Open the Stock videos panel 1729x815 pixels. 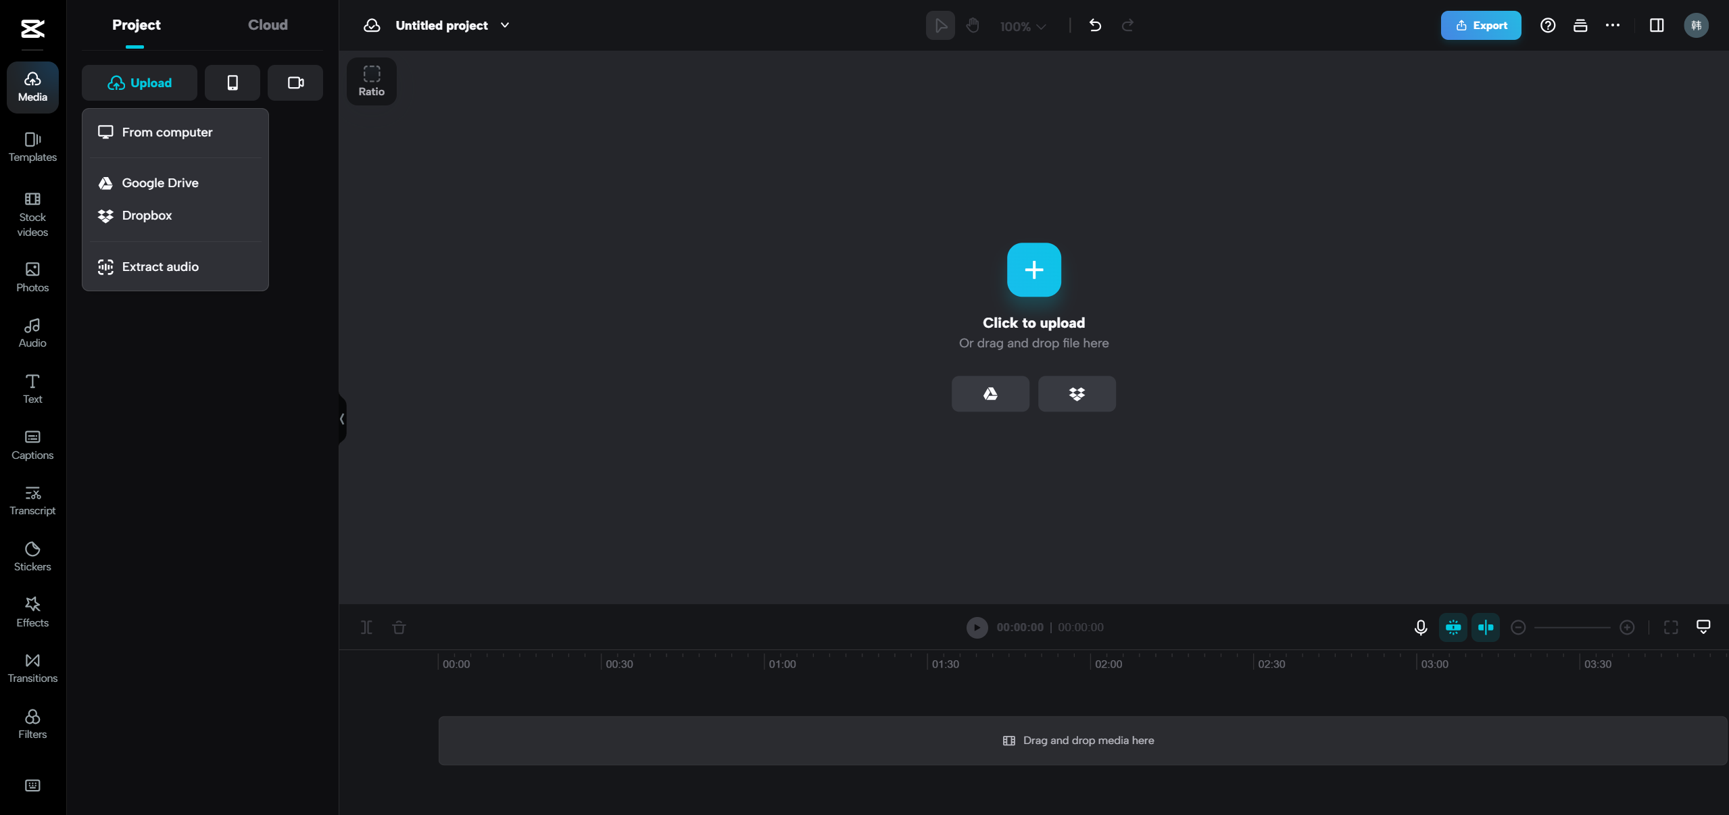click(x=32, y=214)
